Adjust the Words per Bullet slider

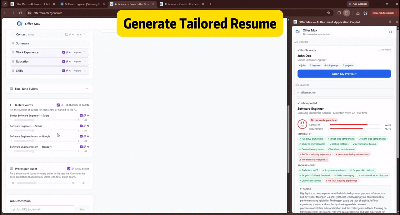coord(43,183)
